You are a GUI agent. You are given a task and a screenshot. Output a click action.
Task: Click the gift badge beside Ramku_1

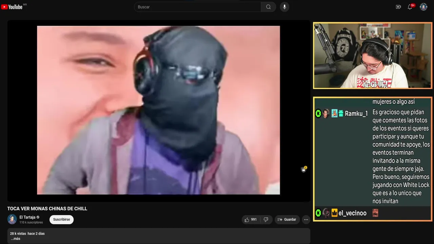(x=341, y=114)
